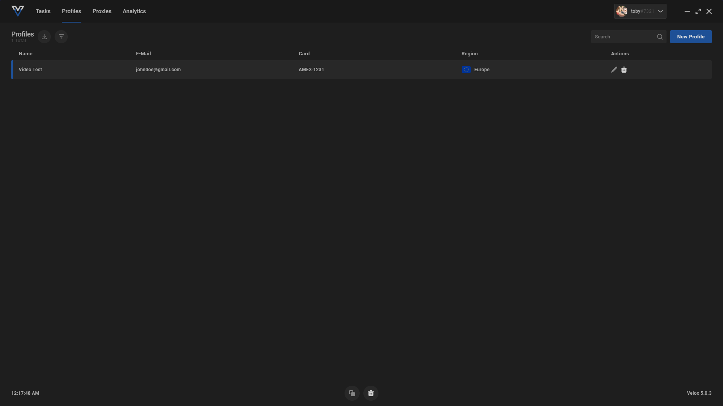The width and height of the screenshot is (723, 406).
Task: Click the magnifier icon in search box
Action: coord(660,37)
